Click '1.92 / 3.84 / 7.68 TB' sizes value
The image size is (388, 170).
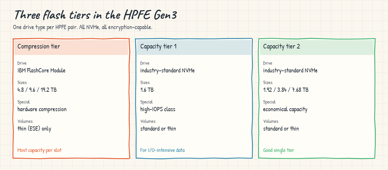pos(286,90)
